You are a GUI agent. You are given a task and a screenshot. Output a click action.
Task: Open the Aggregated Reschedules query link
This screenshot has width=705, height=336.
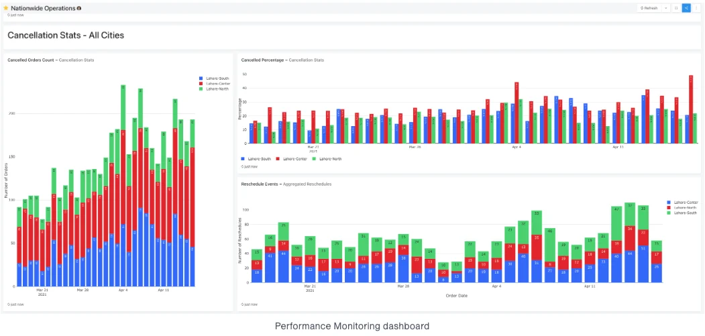coord(307,184)
